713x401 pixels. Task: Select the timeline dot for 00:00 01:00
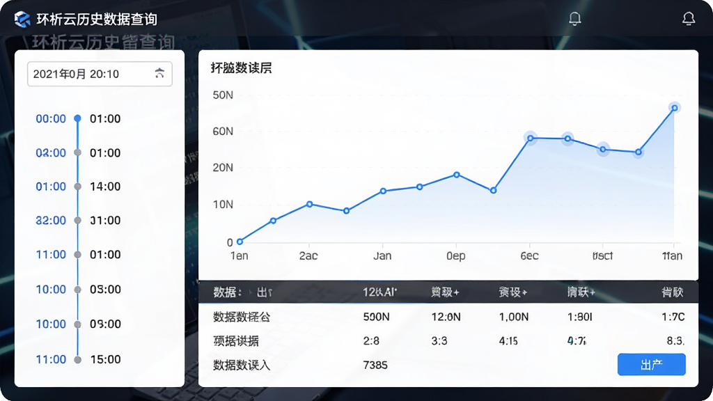point(78,118)
